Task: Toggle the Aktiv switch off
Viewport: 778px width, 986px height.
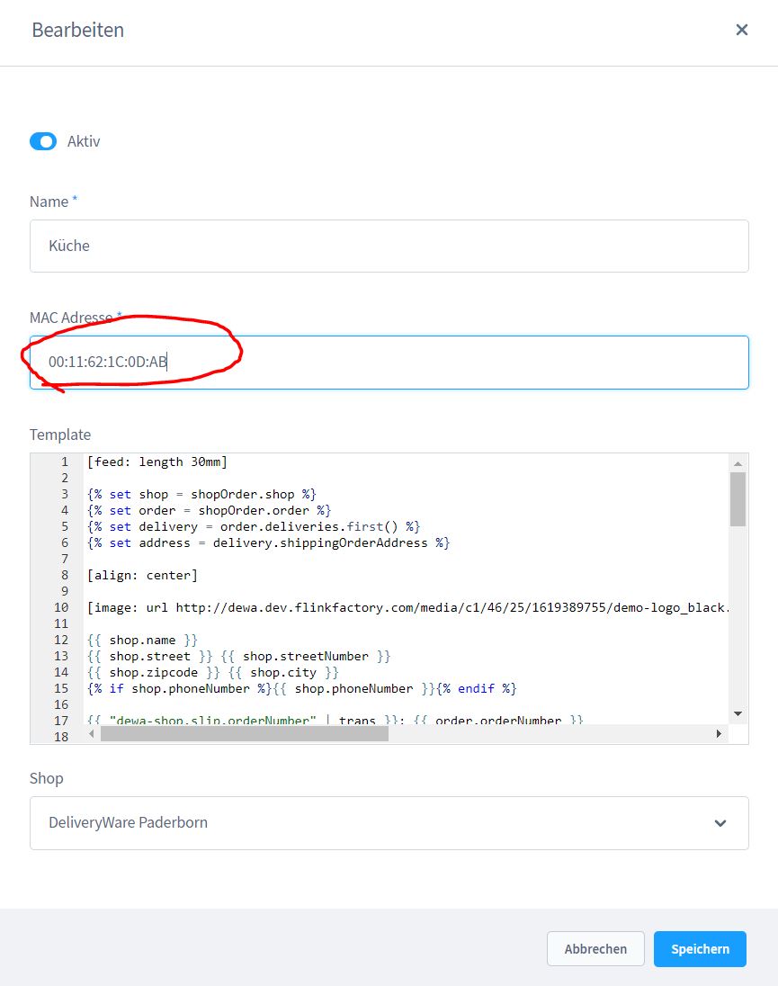Action: (x=43, y=141)
